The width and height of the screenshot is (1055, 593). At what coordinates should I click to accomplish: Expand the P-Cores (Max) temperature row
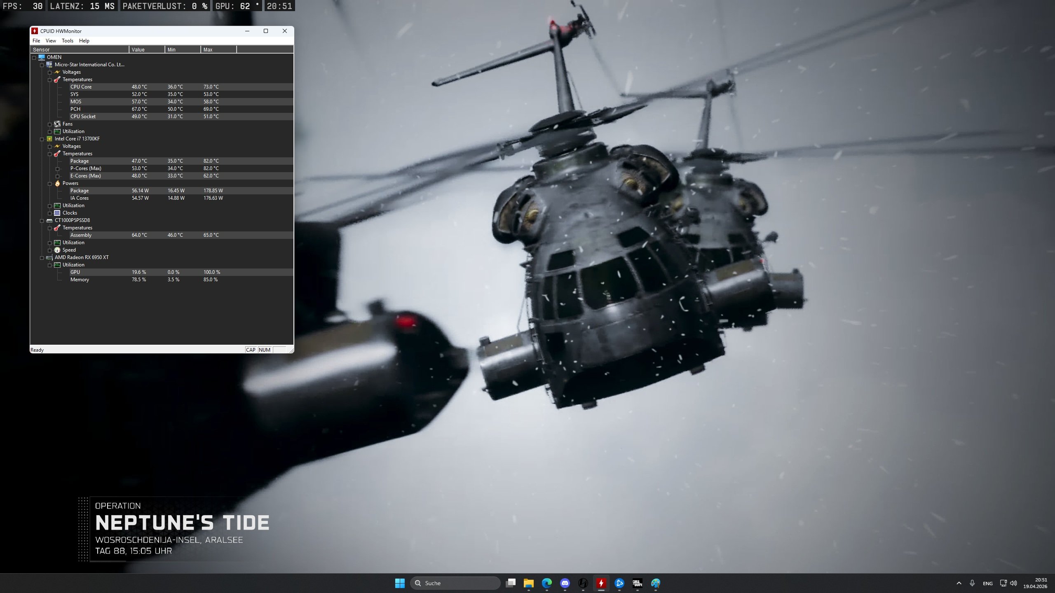point(57,169)
